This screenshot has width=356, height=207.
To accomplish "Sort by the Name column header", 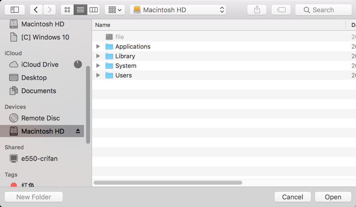I will pyautogui.click(x=219, y=25).
